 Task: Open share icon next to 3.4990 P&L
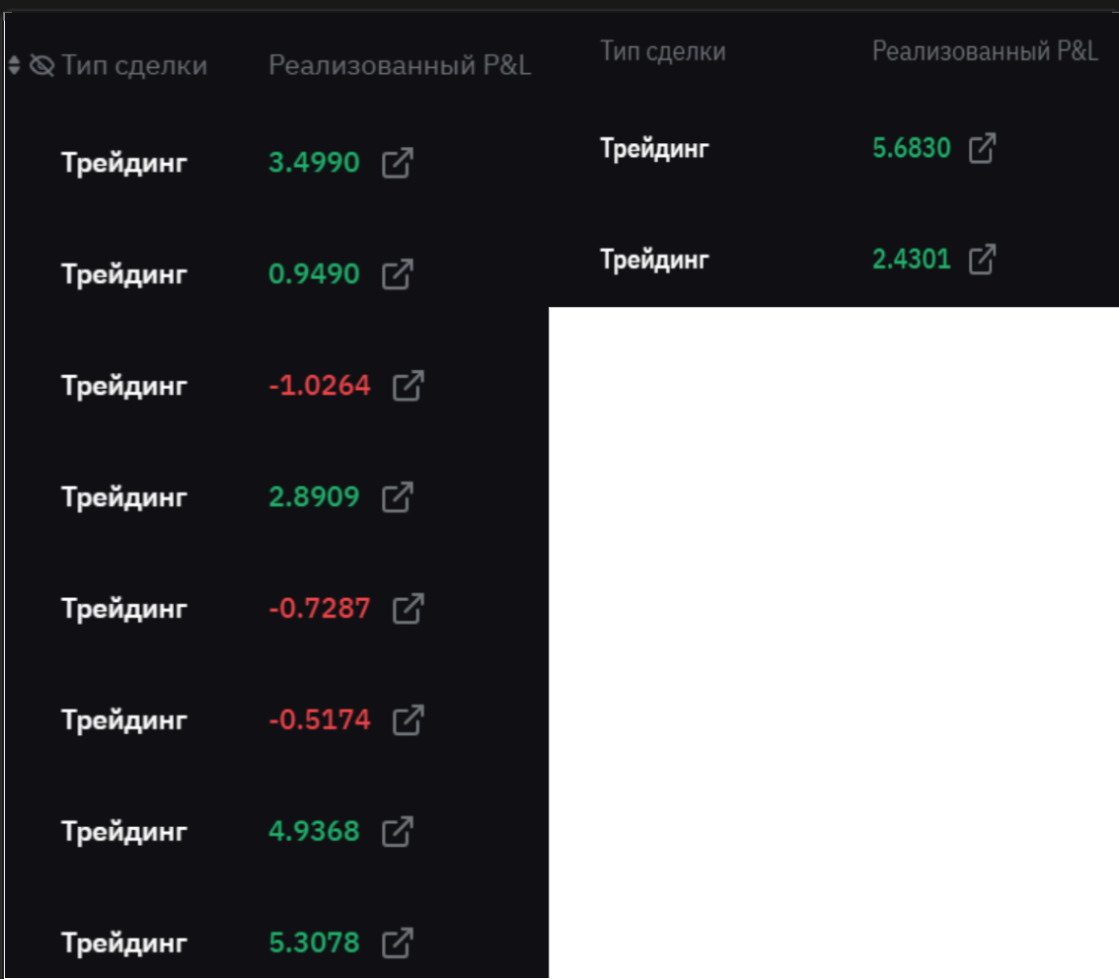coord(397,163)
